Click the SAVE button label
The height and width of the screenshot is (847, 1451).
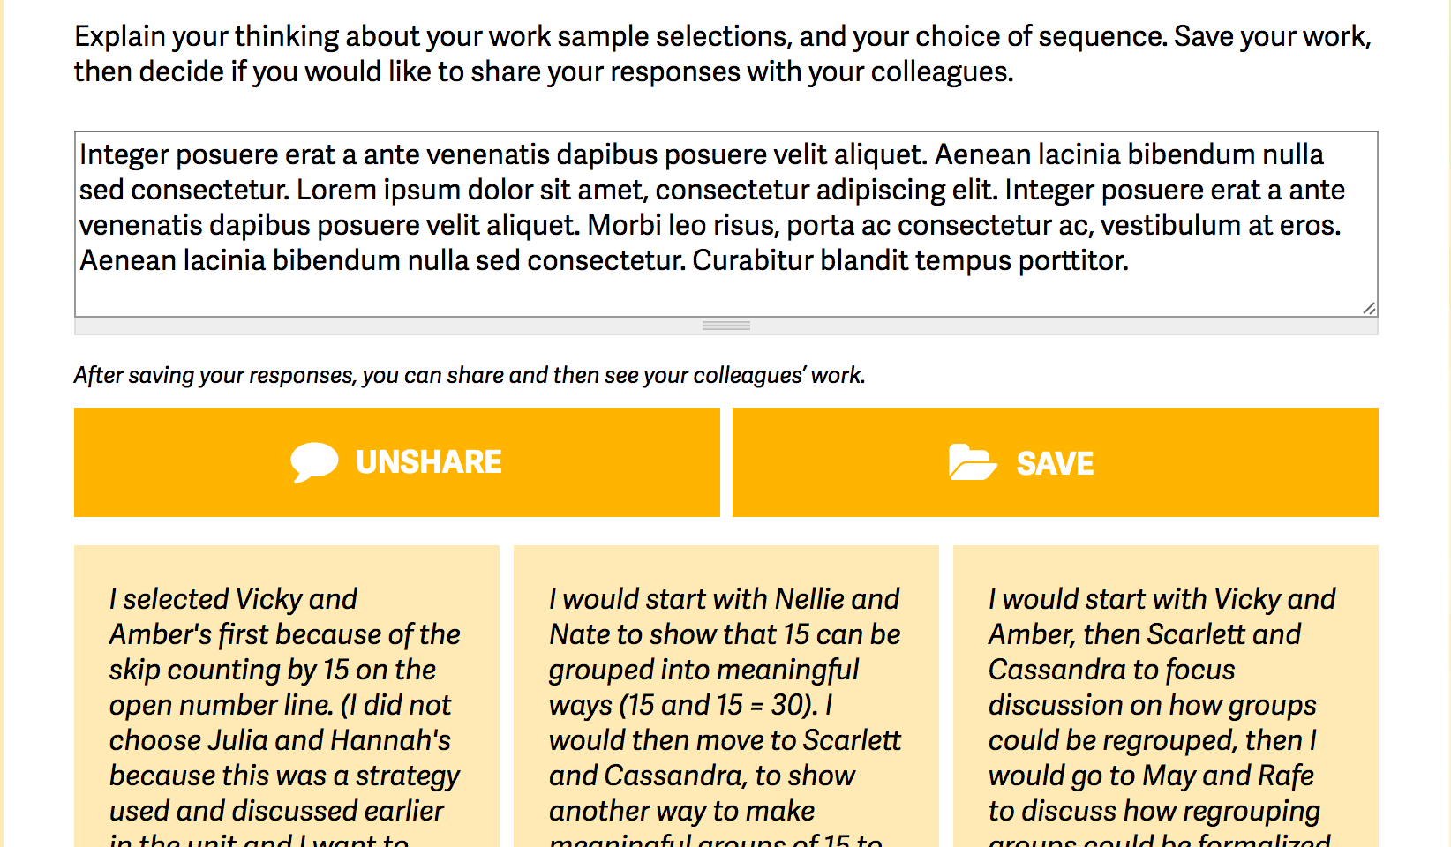pyautogui.click(x=1055, y=463)
